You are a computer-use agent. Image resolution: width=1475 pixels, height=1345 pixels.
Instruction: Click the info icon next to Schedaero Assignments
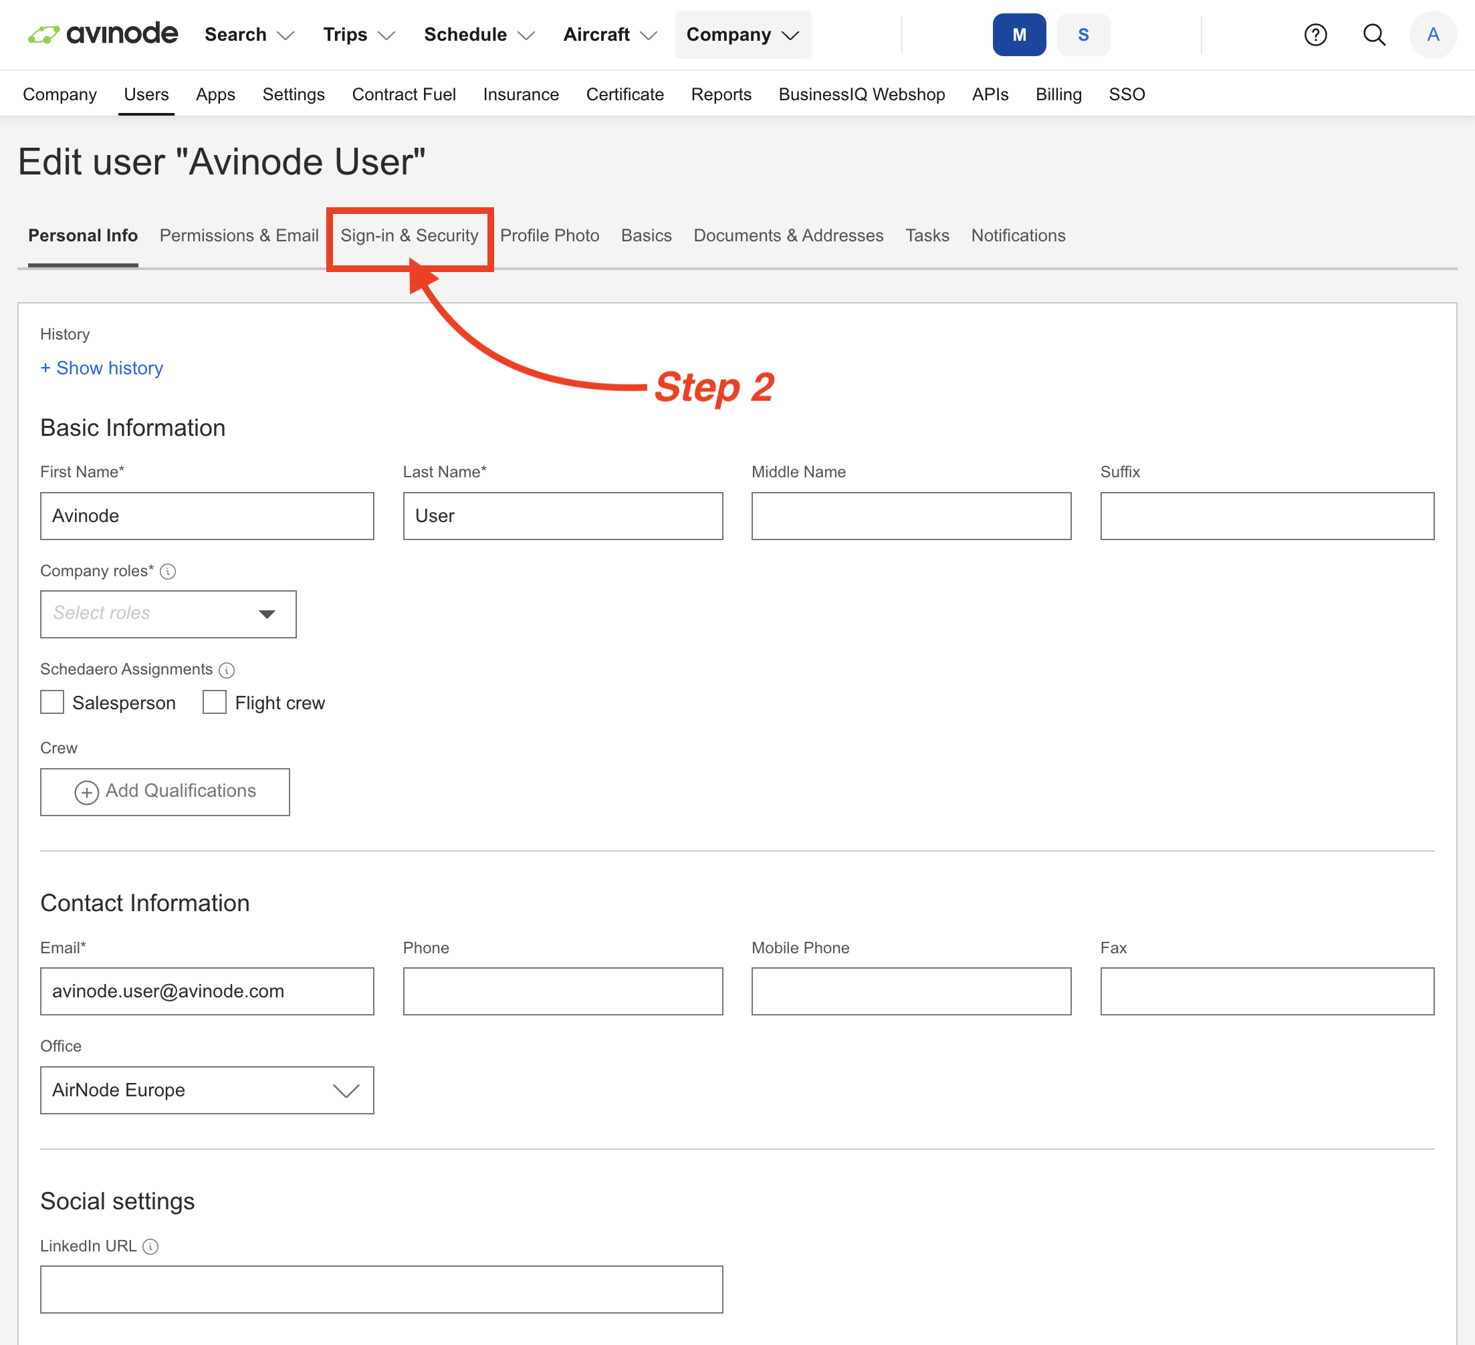point(227,669)
